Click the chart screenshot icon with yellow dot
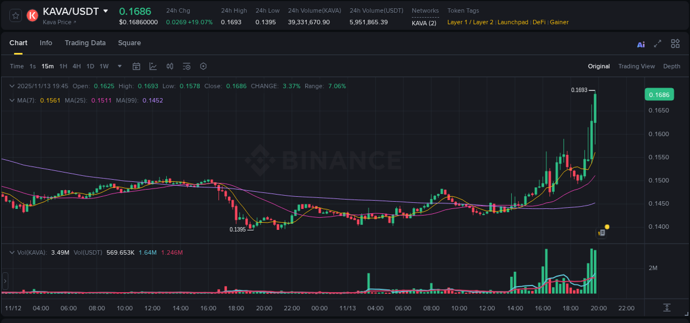The image size is (690, 323). tap(602, 233)
